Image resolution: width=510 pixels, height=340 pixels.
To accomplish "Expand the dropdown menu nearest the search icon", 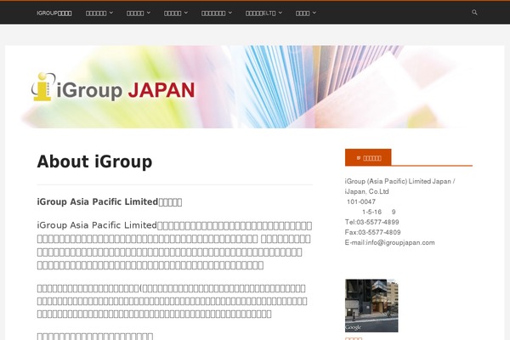I will pos(306,13).
